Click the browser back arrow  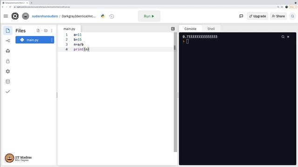pyautogui.click(x=3, y=7)
